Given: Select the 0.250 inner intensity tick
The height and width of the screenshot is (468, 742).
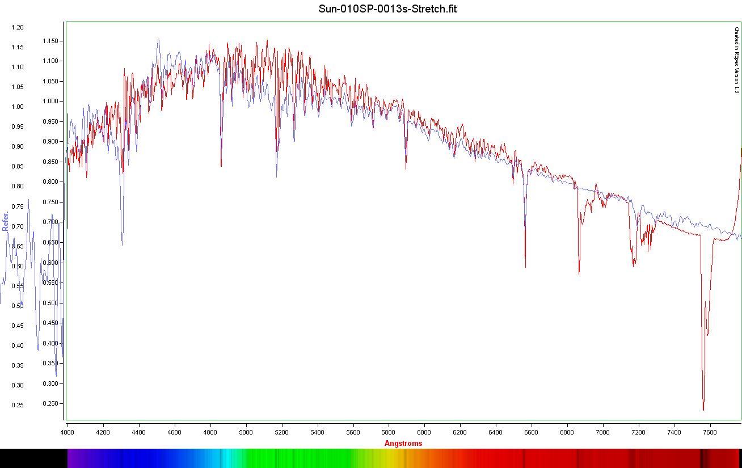Looking at the screenshot, I should pos(50,403).
